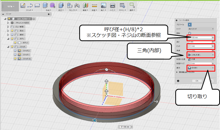The width and height of the screenshot is (220, 130).
Task: Click the Press Pull modify icon
Action: tap(61, 6)
